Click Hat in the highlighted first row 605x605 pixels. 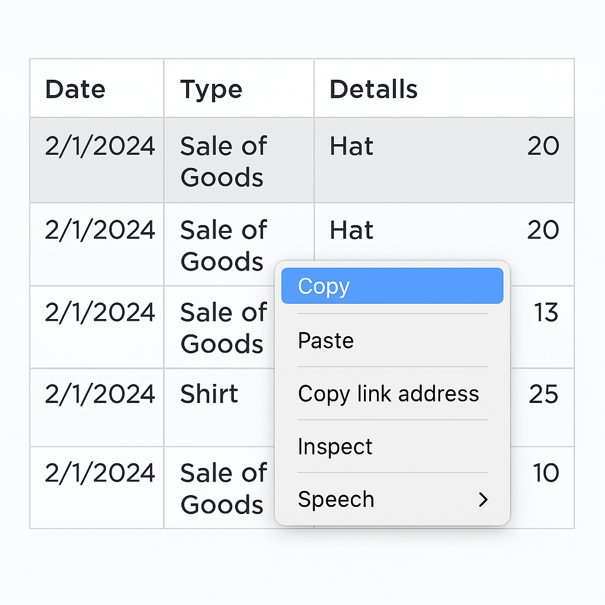pos(352,147)
